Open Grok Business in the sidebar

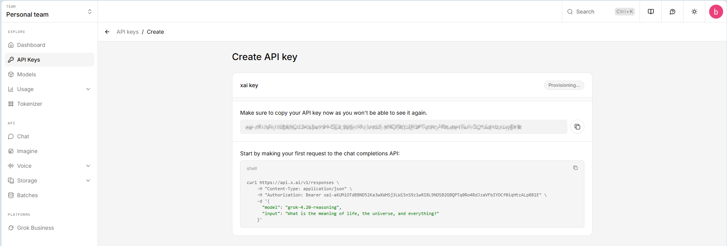pyautogui.click(x=35, y=228)
